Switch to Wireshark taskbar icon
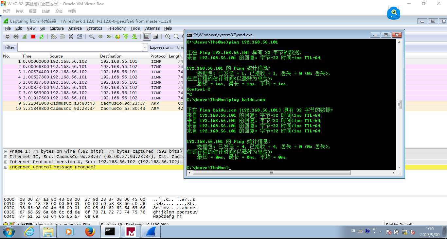This screenshot has height=239, width=447. point(150,232)
